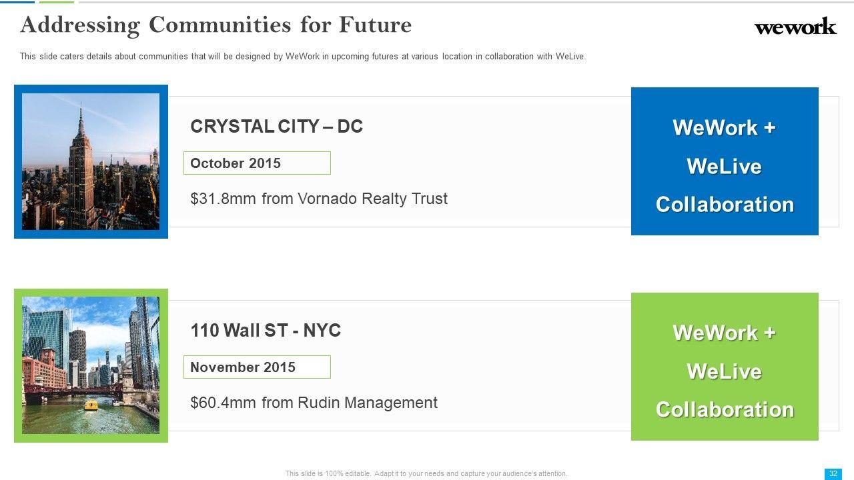Select the Empire State Building photo

91,161
